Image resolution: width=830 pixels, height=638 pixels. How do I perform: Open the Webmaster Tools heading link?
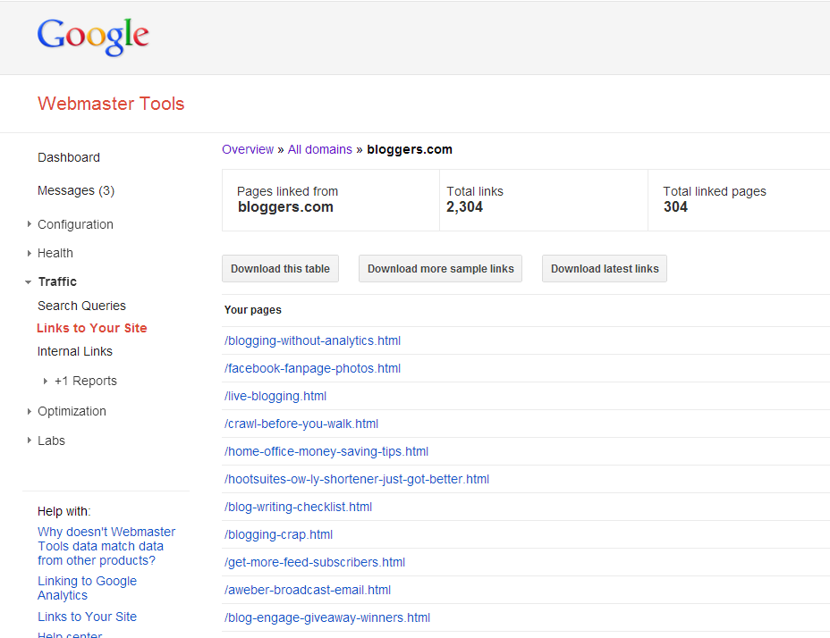click(111, 104)
